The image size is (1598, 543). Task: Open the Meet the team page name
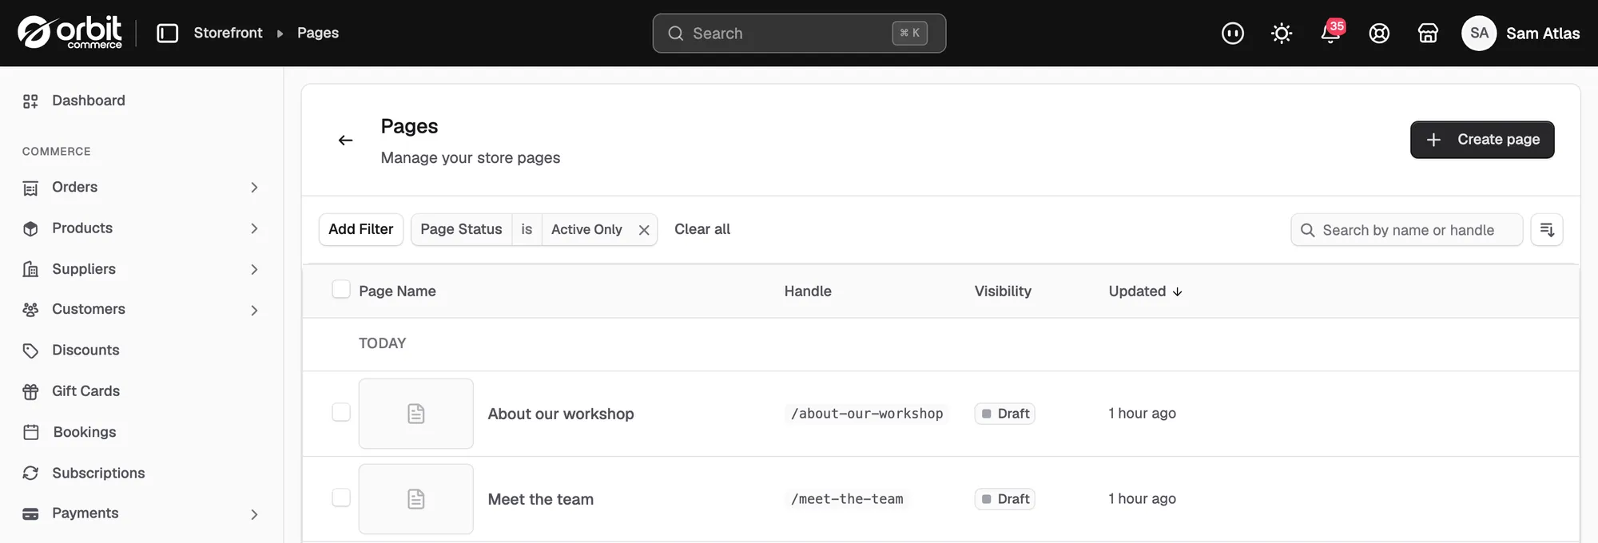541,499
